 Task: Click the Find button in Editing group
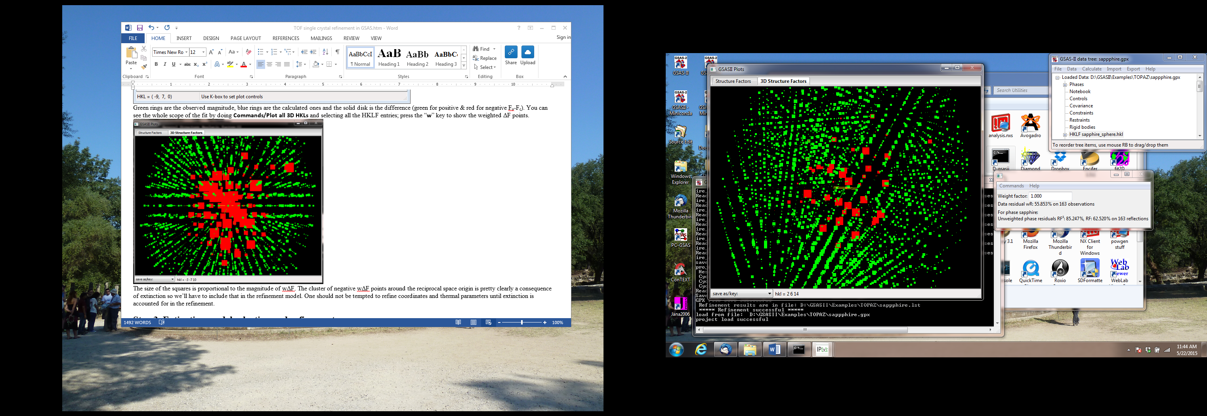tap(482, 49)
